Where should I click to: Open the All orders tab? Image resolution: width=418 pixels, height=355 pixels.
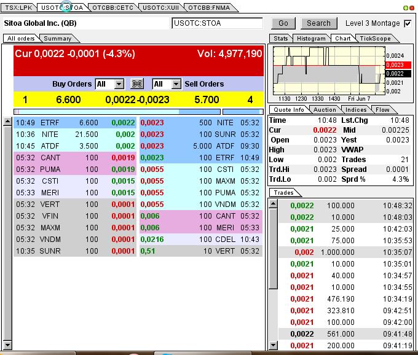point(21,38)
